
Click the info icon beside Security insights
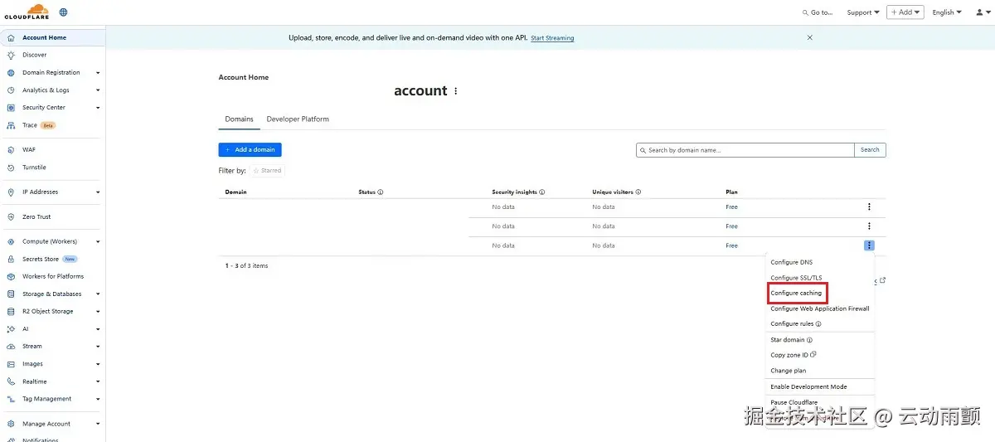coord(542,192)
